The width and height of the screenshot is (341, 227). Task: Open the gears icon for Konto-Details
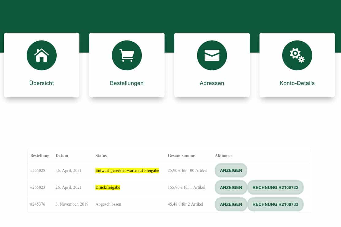coord(297,55)
